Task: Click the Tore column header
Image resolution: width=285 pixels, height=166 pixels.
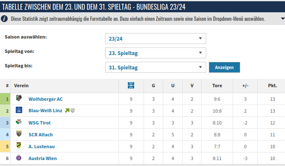Action: (x=217, y=86)
